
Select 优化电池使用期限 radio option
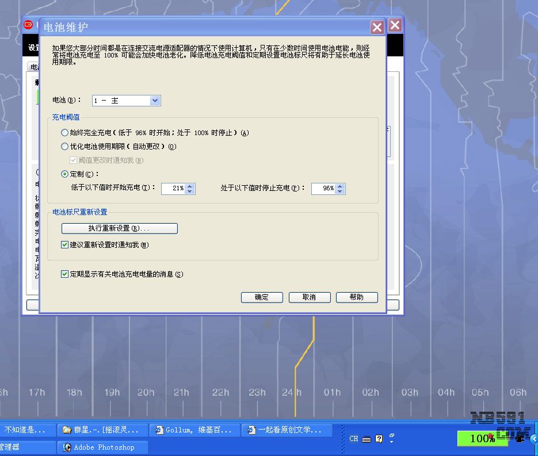[x=65, y=147]
